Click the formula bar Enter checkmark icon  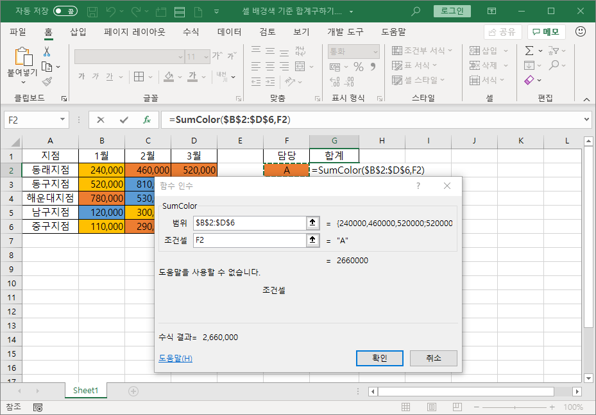coord(124,120)
